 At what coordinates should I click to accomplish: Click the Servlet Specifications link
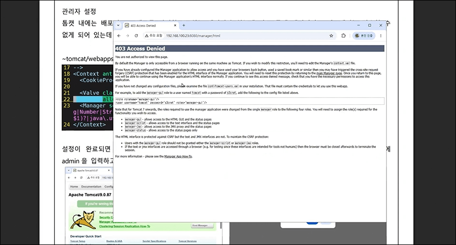(154, 241)
